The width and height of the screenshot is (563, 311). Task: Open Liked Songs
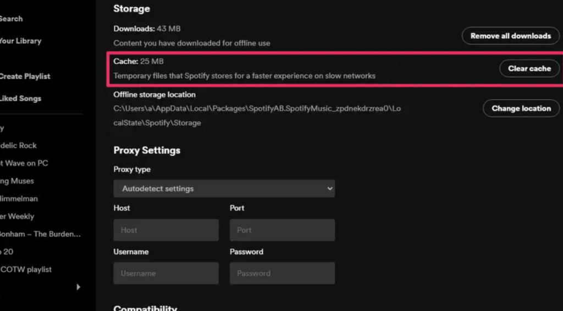[20, 98]
